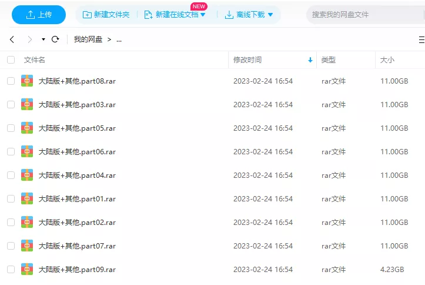Image resolution: width=425 pixels, height=285 pixels.
Task: Click the 新建文件夹 button
Action: (x=106, y=14)
